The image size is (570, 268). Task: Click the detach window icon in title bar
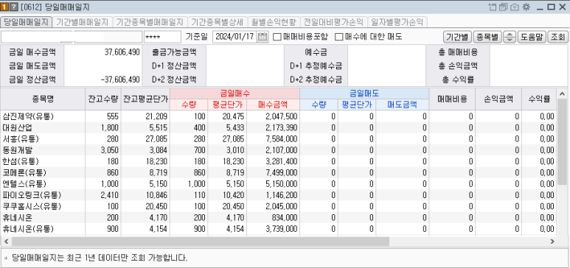493,7
